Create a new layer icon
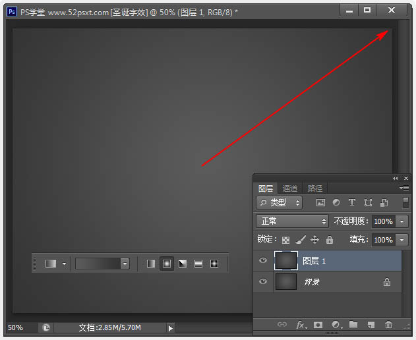 (371, 325)
